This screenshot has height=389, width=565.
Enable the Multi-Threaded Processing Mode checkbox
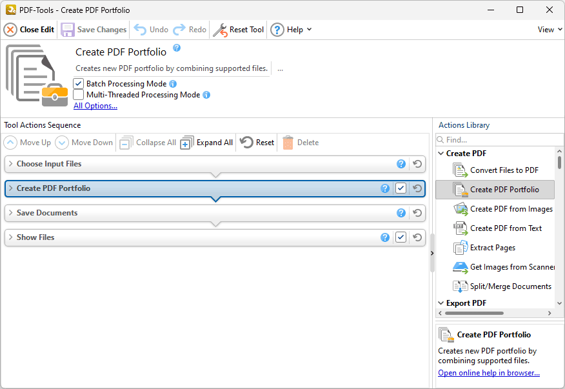(x=79, y=95)
